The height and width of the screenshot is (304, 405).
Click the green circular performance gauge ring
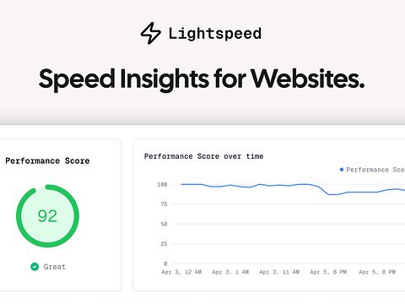(x=47, y=216)
